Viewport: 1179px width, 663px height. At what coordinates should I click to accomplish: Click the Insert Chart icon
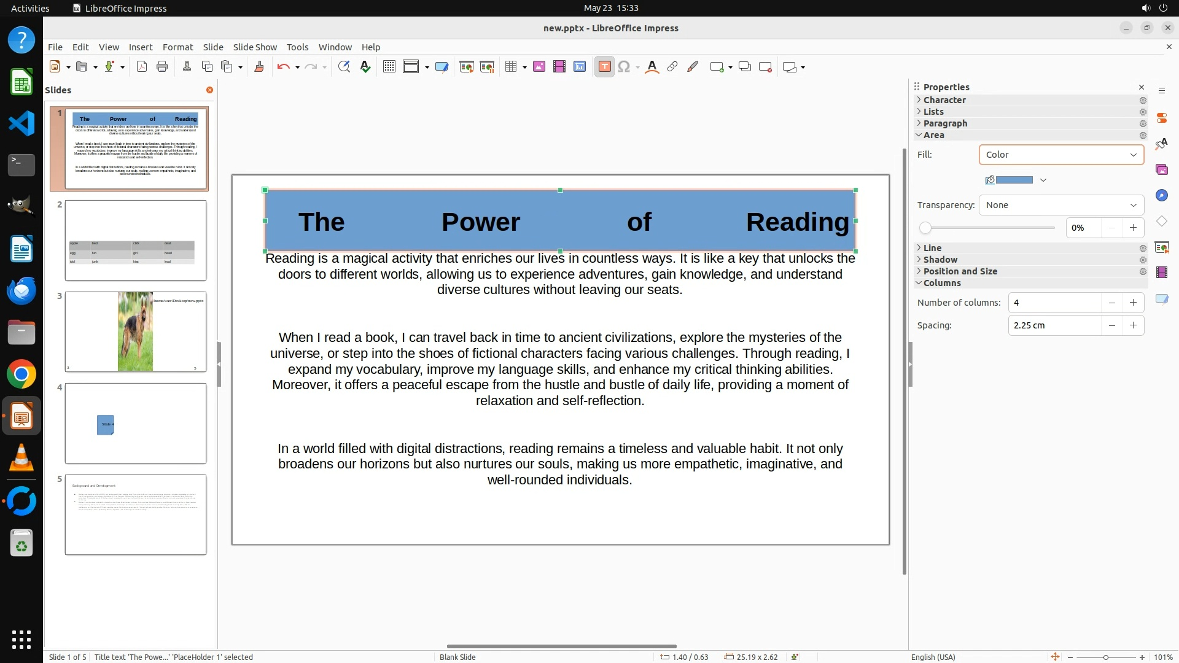pos(580,67)
